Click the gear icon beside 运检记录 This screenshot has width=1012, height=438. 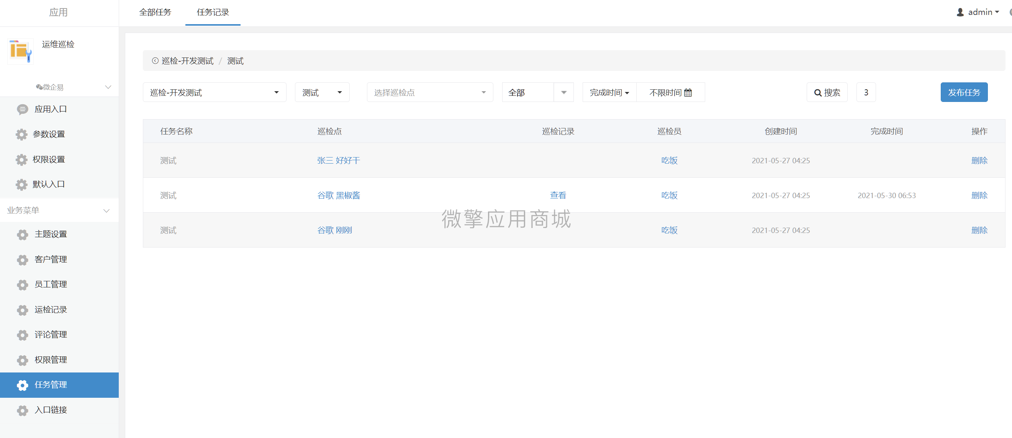coord(22,310)
